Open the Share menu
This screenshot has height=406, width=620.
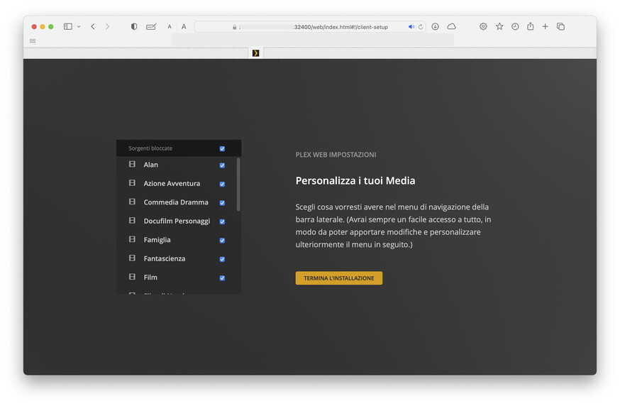click(x=530, y=26)
